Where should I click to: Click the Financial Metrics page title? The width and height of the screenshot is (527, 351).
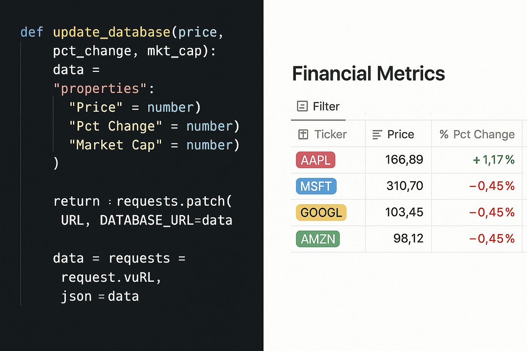tap(368, 73)
